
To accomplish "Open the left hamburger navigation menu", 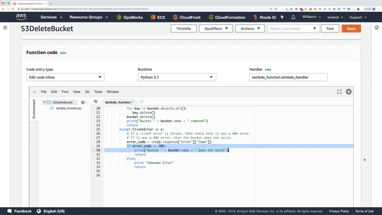I will (5, 28).
